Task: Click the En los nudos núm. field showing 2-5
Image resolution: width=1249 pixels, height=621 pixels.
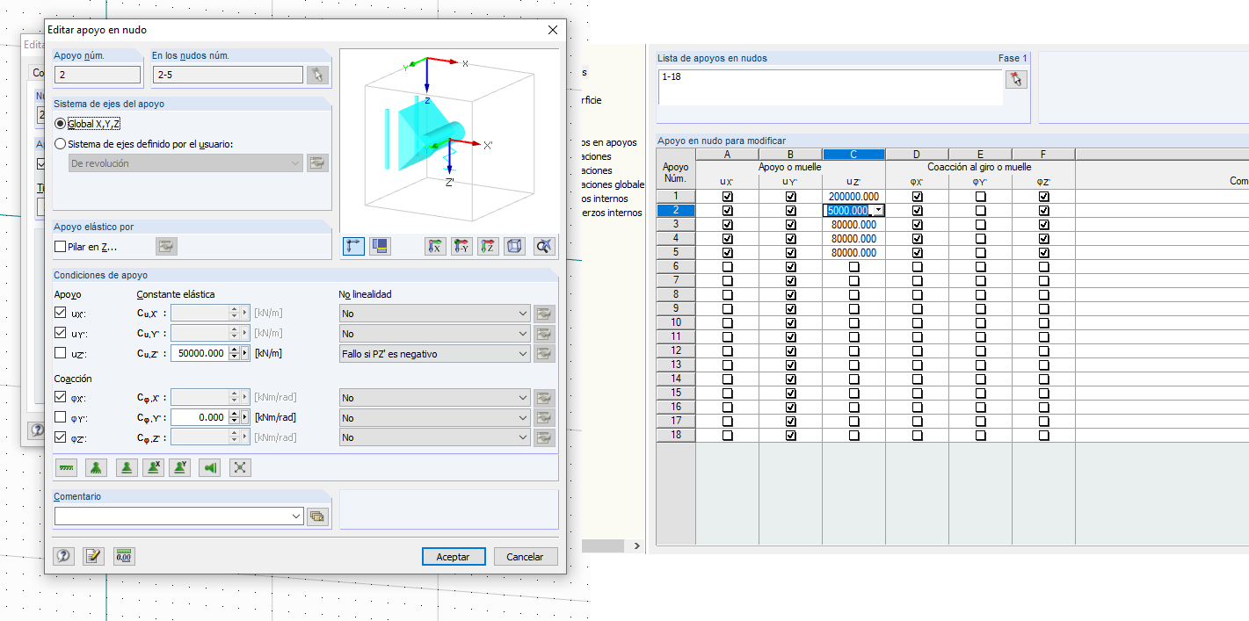Action: click(228, 75)
